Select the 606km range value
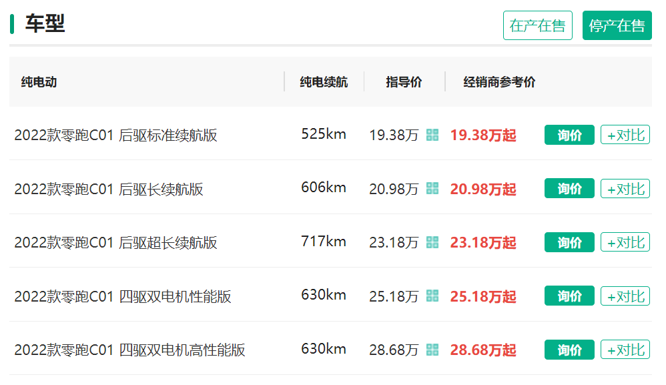The width and height of the screenshot is (666, 385). point(324,187)
